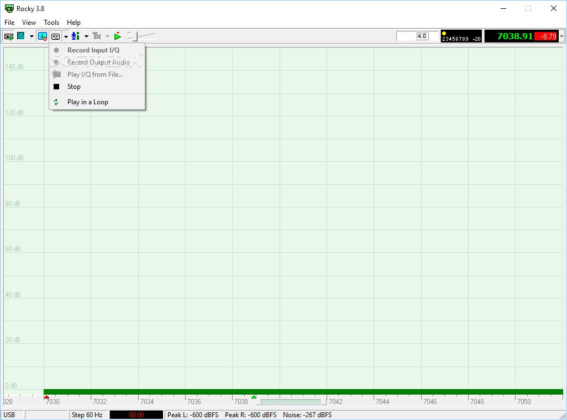Image resolution: width=567 pixels, height=420 pixels.
Task: Click the 7046 frequency scale label
Action: pyautogui.click(x=430, y=402)
